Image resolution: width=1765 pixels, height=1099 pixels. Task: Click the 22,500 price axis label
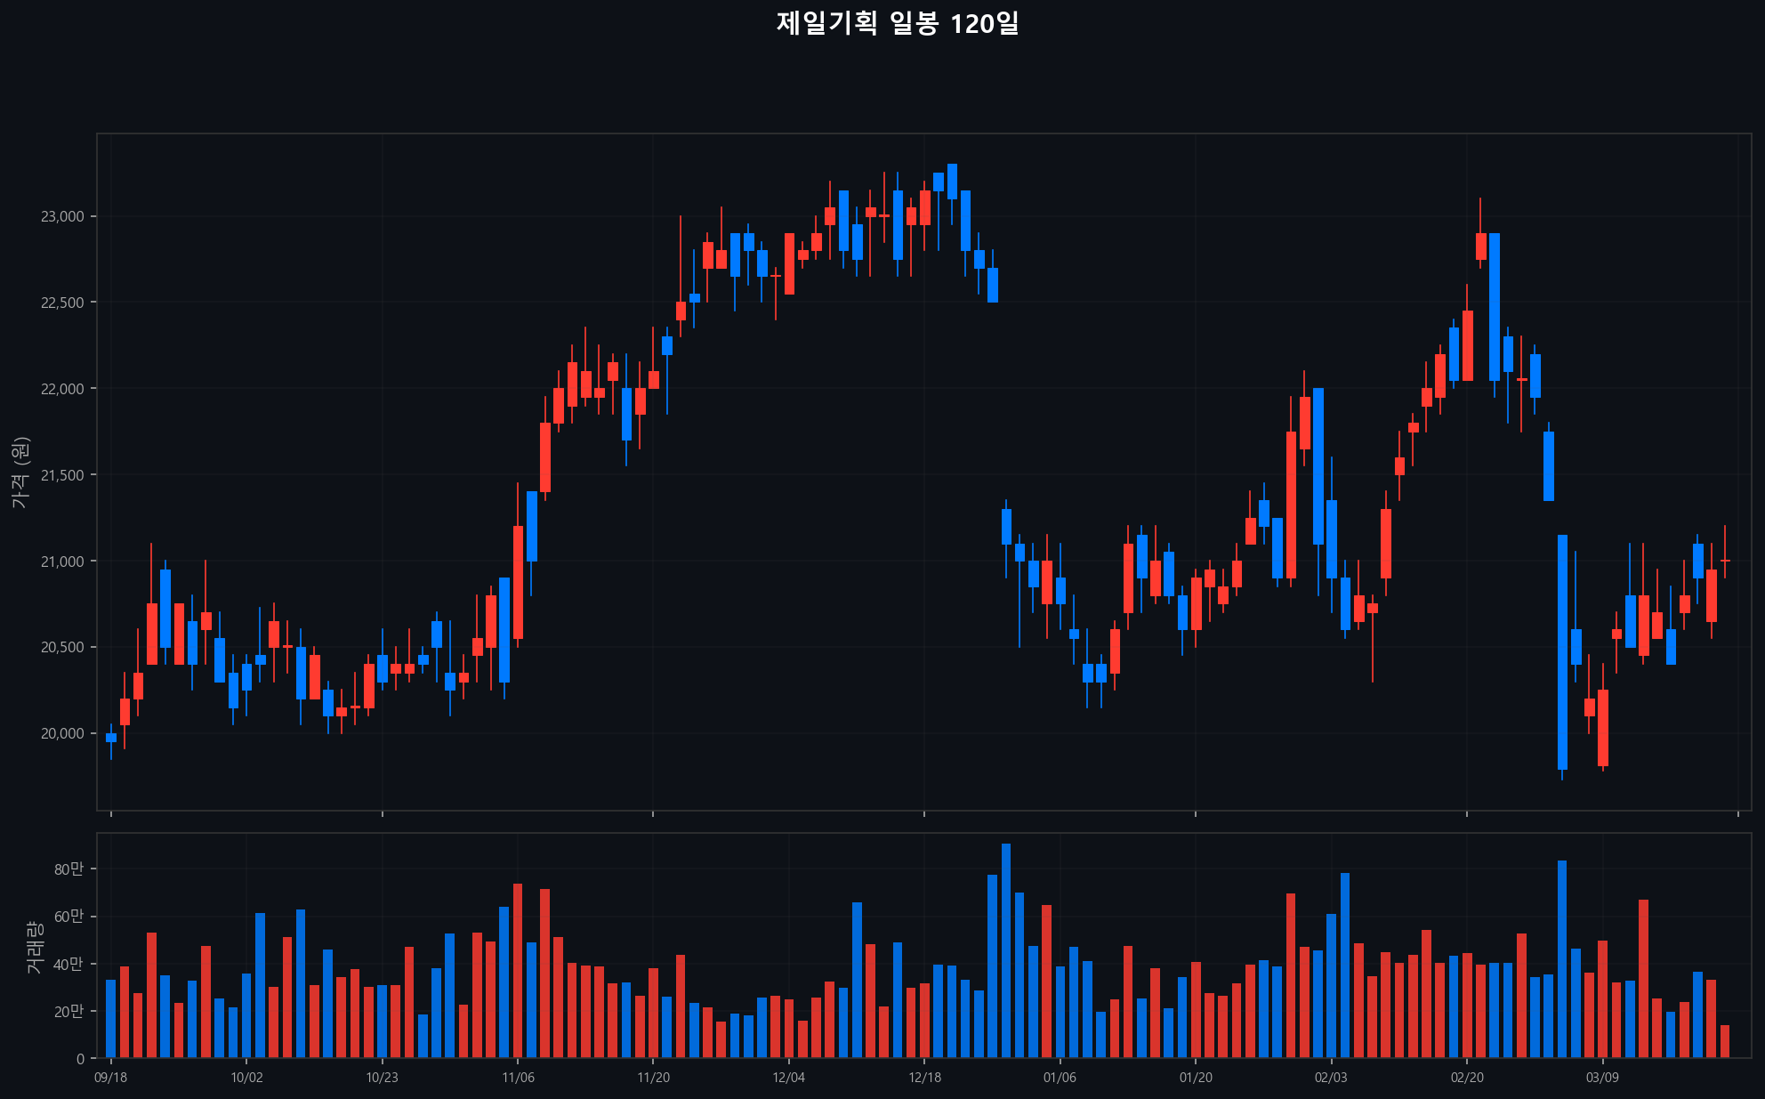[62, 303]
